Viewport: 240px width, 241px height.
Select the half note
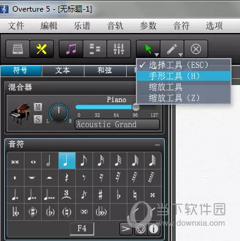point(50,161)
